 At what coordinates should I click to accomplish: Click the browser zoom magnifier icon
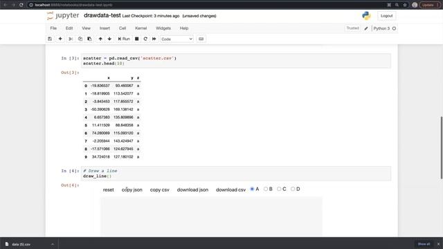click(x=397, y=5)
